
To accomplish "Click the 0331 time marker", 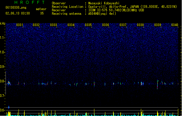I will (20, 25).
